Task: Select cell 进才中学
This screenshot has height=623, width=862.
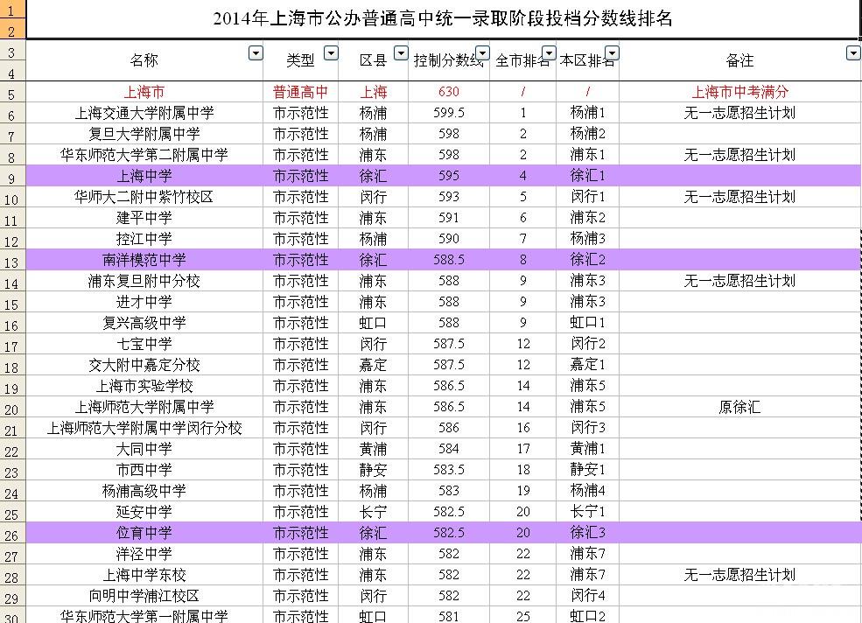Action: (x=144, y=302)
